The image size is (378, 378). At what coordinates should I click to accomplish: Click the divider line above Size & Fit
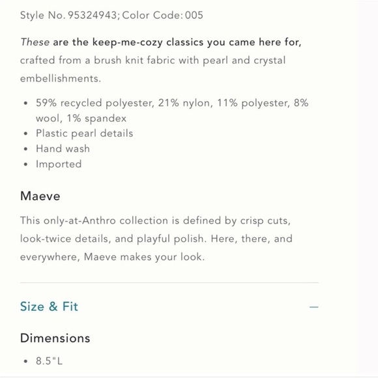click(169, 282)
